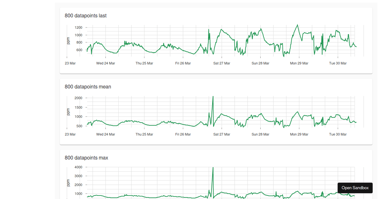Click Wed 24 Mar label under mean chart
The width and height of the screenshot is (380, 199).
pyautogui.click(x=105, y=134)
